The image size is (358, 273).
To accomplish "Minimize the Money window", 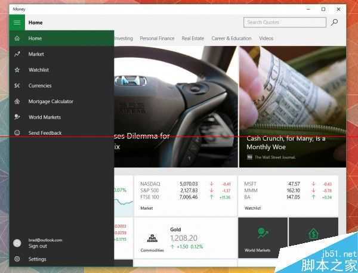I will pyautogui.click(x=308, y=9).
